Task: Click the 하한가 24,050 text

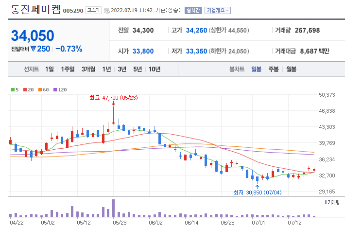Action: (229, 51)
